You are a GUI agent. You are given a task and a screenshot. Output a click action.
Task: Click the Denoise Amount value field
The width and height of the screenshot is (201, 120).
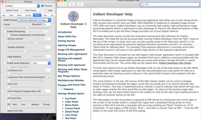pos(47,39)
